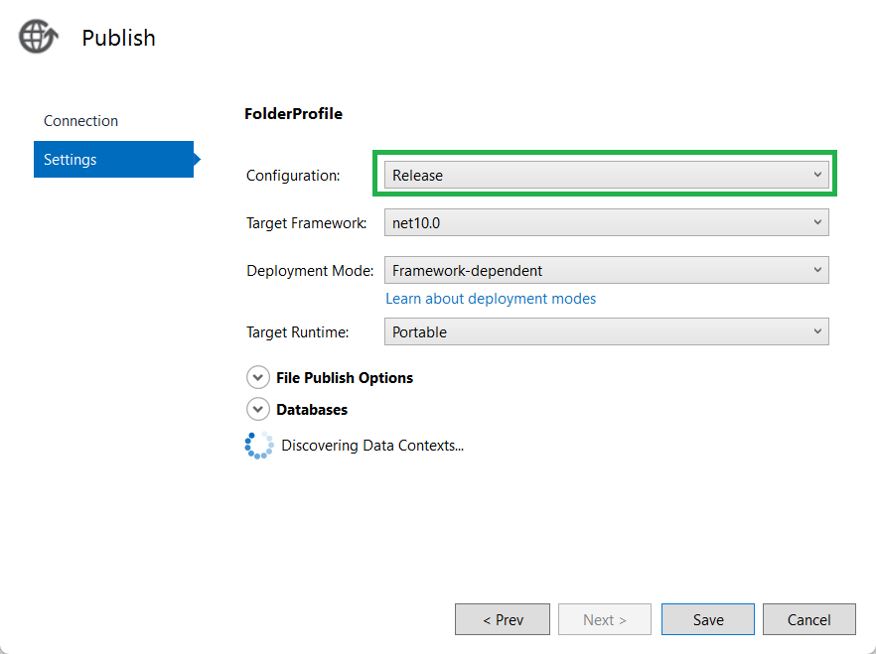The image size is (876, 654).
Task: Click the Save button
Action: tap(707, 618)
